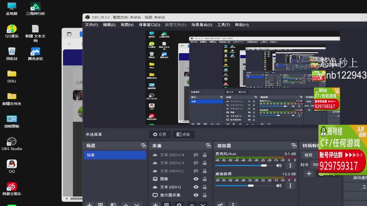Open advanced audio gear in 混音器

(220, 204)
